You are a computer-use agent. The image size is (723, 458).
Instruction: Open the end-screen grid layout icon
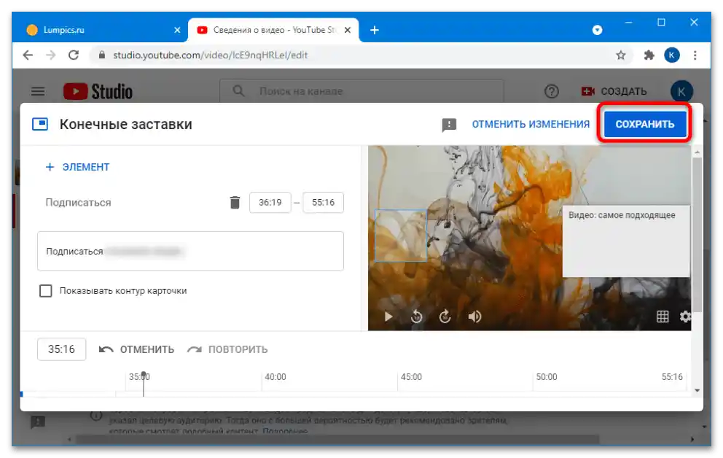662,317
